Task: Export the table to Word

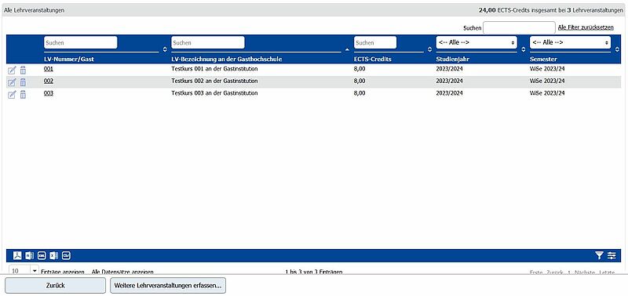Action: click(x=30, y=255)
